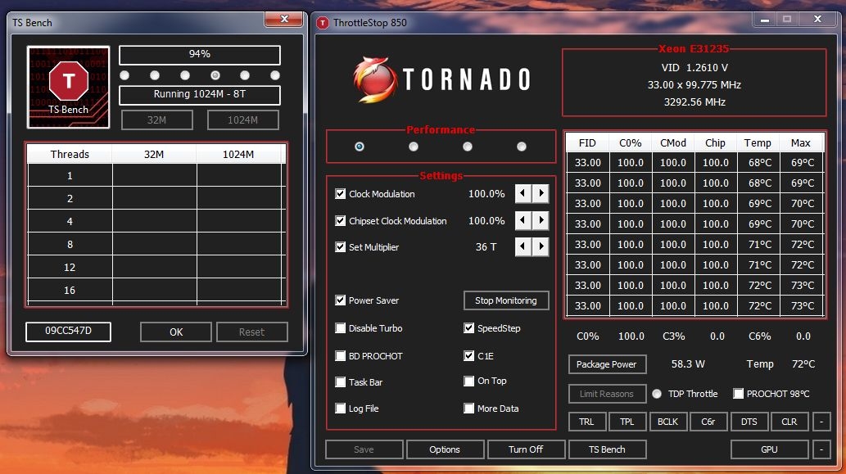Minimize the ThrottleStop window
The height and width of the screenshot is (474, 846).
pyautogui.click(x=765, y=20)
